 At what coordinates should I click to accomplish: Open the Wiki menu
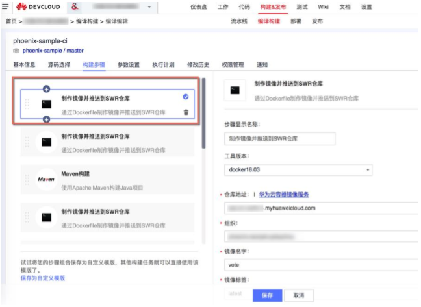[323, 7]
